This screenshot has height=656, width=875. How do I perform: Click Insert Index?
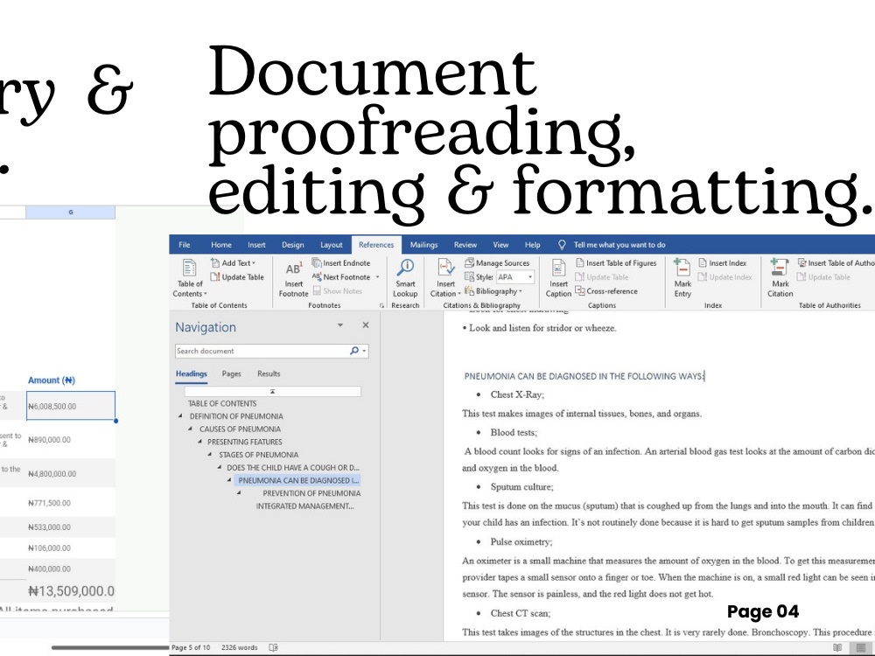pyautogui.click(x=722, y=262)
